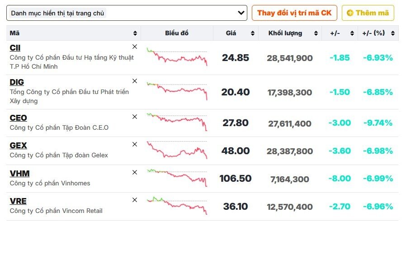406x255 pixels.
Task: Open the GEX ticker link
Action: [19, 146]
